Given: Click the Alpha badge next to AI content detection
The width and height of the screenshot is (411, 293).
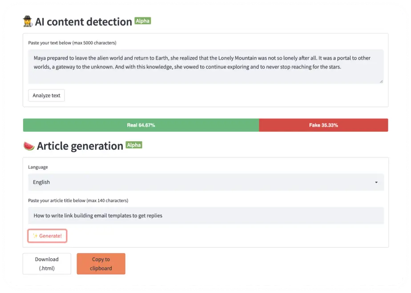Looking at the screenshot, I should (143, 21).
